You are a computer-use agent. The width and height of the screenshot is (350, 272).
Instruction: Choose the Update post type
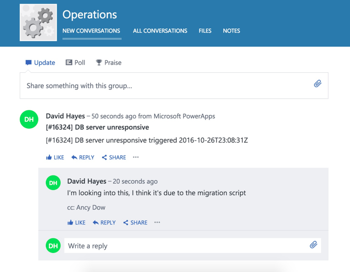40,62
